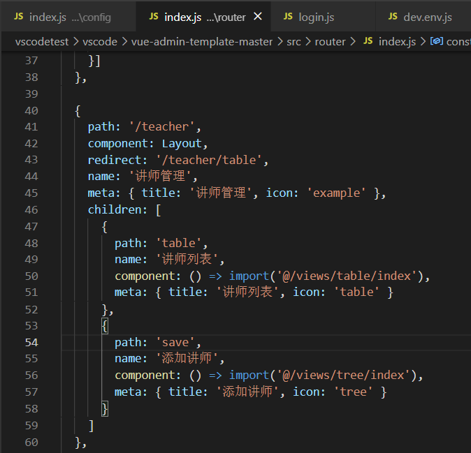Click JS icon in breadcrumb bar

tap(368, 41)
